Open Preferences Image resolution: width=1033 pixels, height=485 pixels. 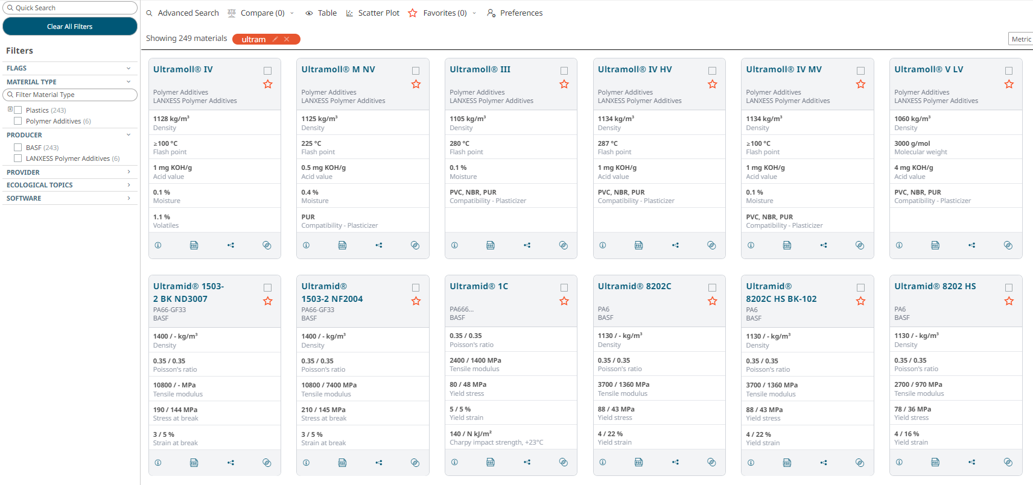(x=515, y=13)
